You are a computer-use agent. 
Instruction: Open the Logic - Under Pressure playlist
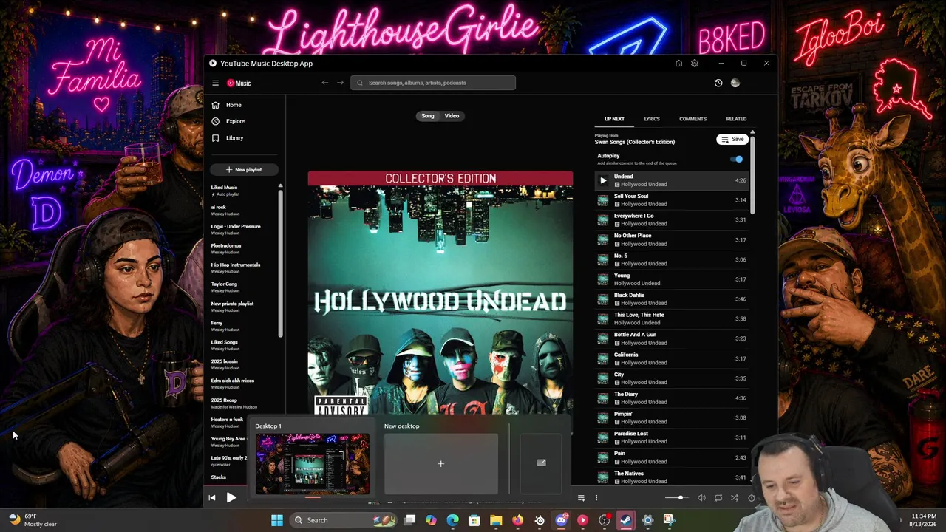pyautogui.click(x=242, y=230)
